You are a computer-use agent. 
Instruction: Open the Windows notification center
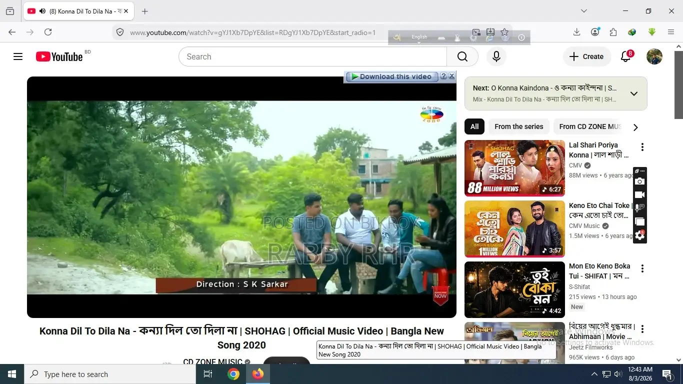click(x=667, y=374)
